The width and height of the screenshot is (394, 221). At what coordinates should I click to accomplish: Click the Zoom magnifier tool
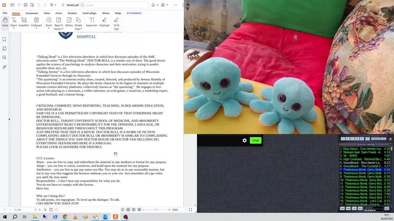[49, 20]
